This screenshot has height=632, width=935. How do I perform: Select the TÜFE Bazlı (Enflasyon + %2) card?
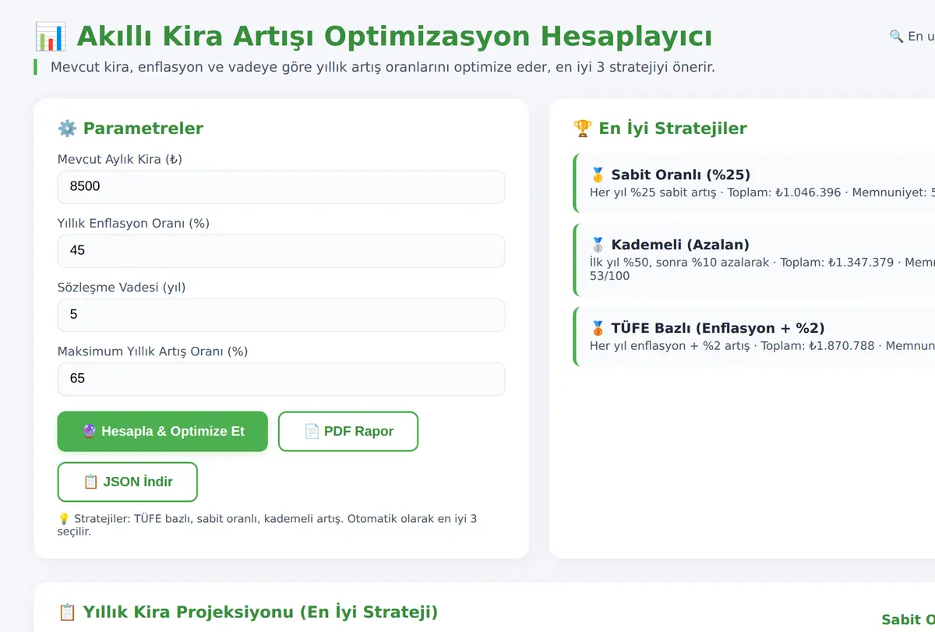(753, 337)
